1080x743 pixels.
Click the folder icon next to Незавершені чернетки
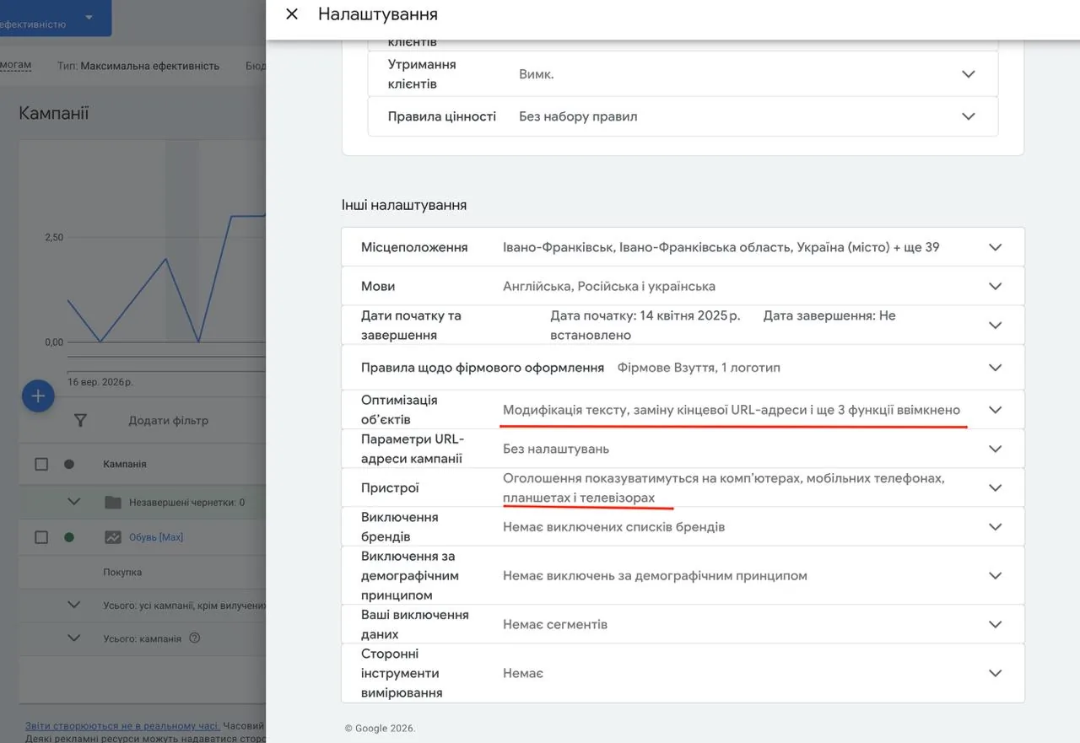113,502
